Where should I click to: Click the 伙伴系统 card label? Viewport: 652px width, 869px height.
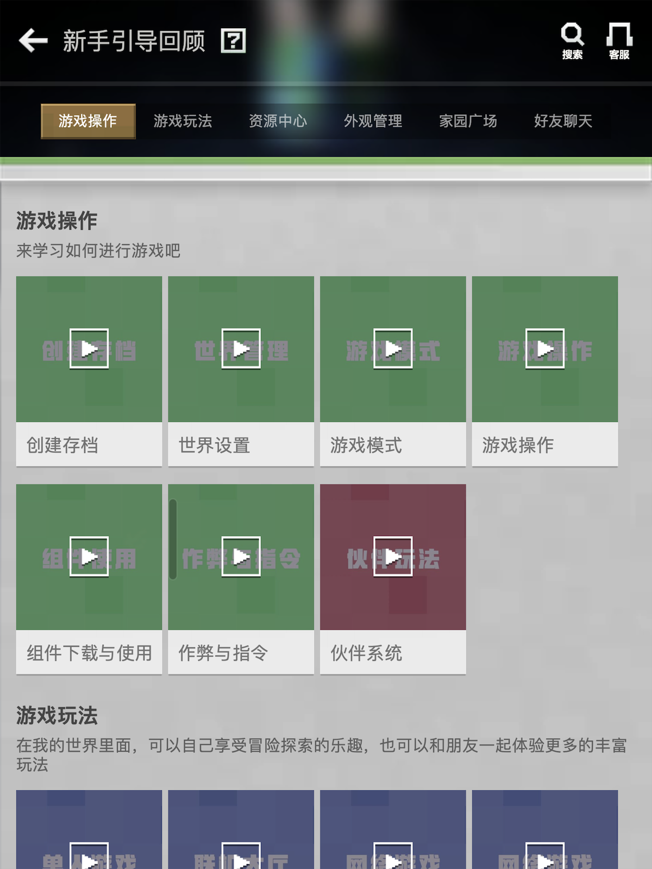tap(366, 653)
